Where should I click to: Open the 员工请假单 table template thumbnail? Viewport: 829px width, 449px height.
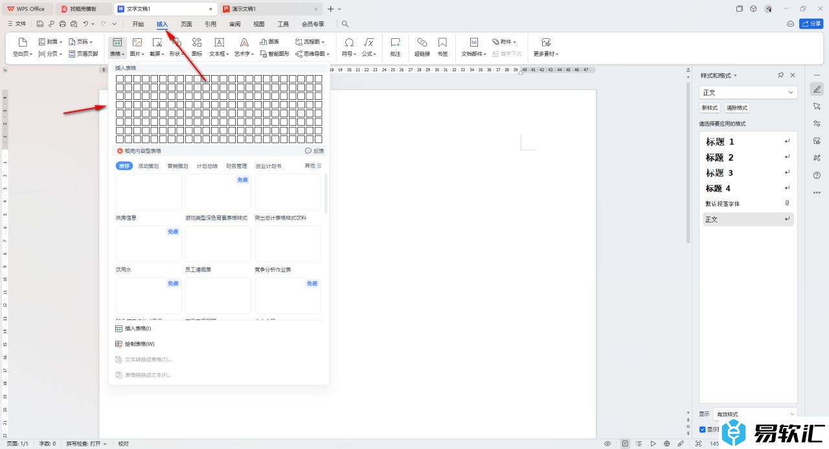point(218,244)
